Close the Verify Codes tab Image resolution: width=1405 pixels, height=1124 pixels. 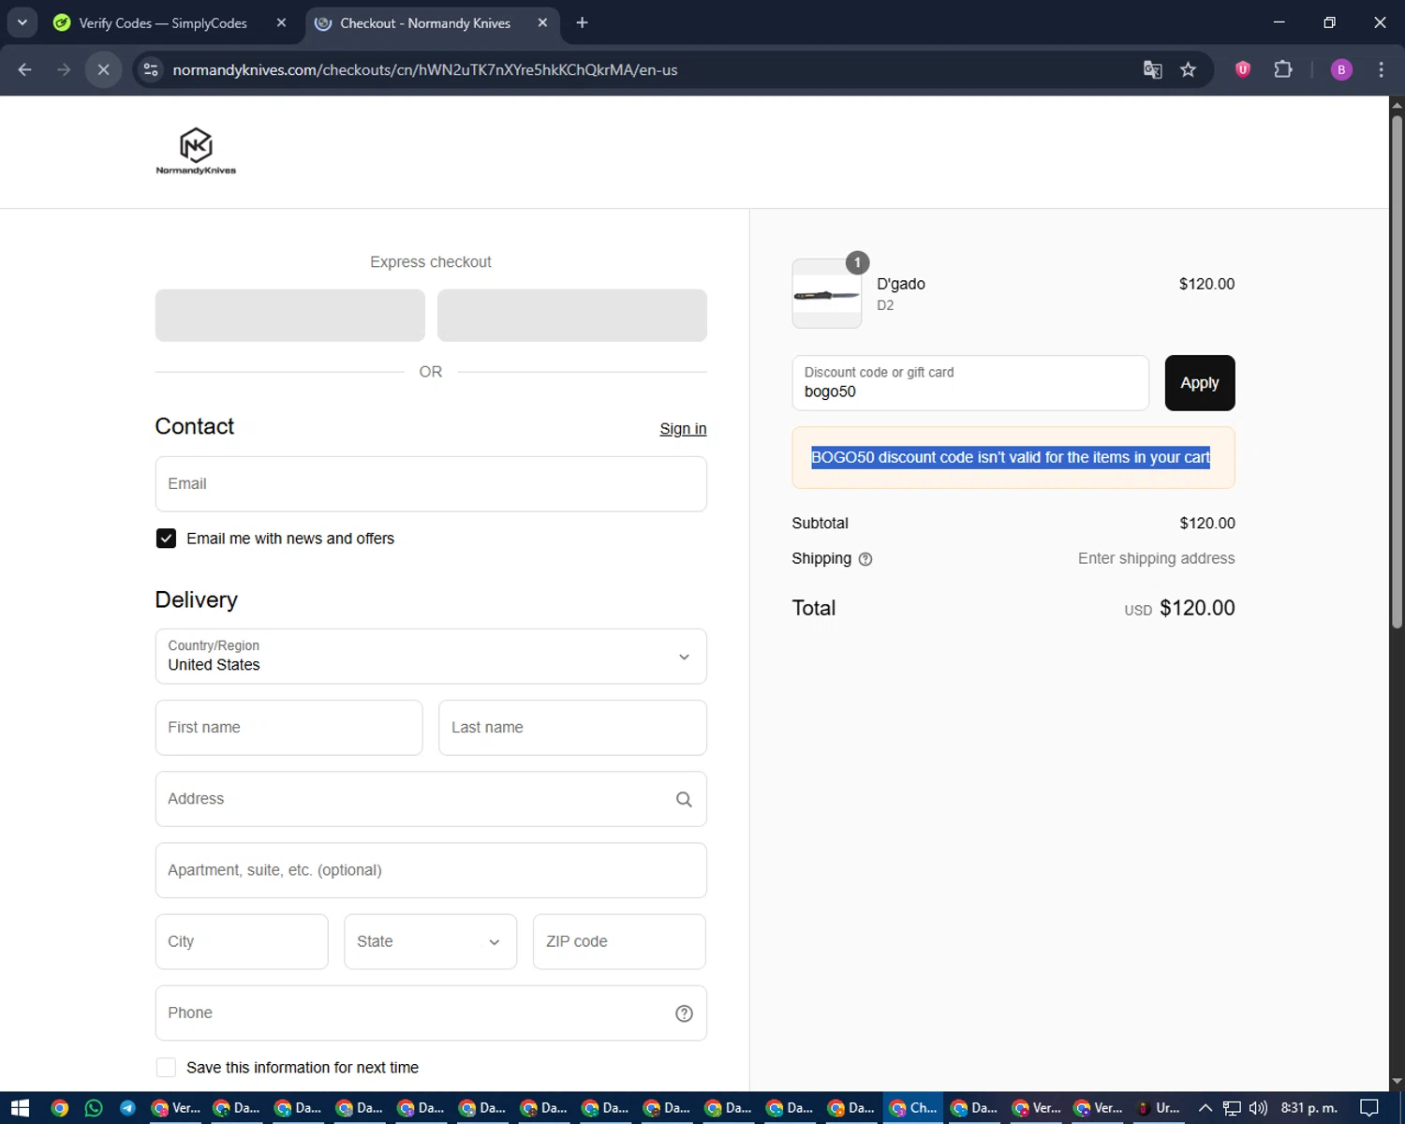pyautogui.click(x=281, y=22)
